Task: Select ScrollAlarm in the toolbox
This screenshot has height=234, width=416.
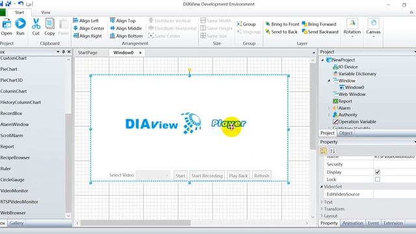Action: pyautogui.click(x=12, y=136)
